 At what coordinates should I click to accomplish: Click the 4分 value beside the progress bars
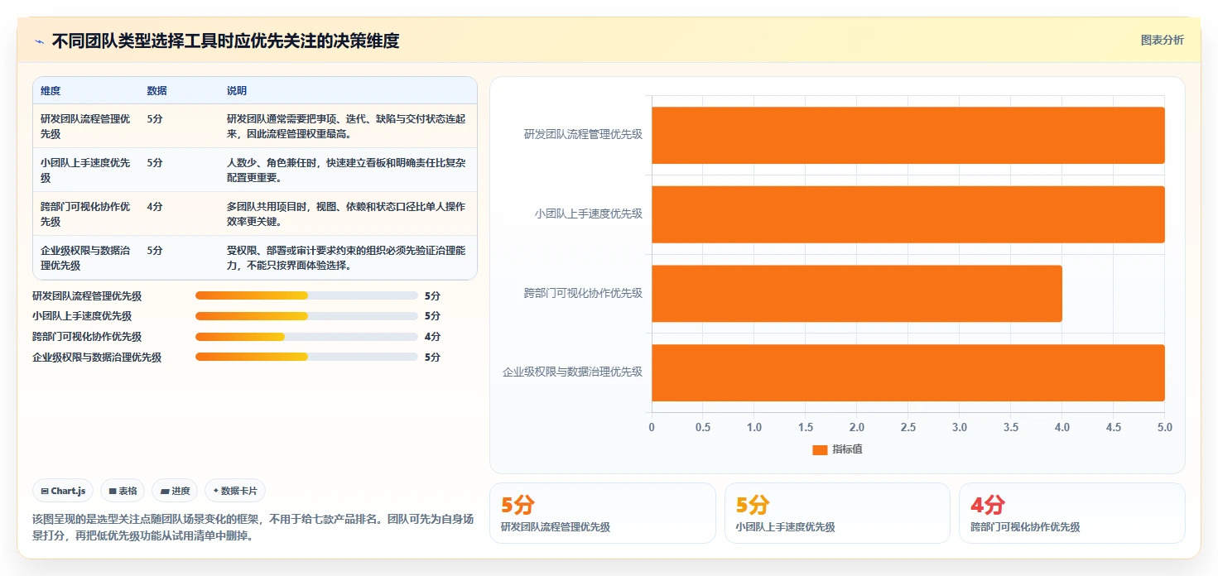click(x=432, y=337)
